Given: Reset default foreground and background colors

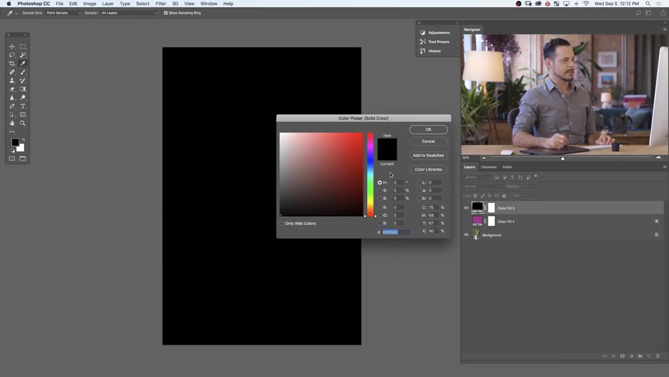Looking at the screenshot, I should click(x=13, y=151).
